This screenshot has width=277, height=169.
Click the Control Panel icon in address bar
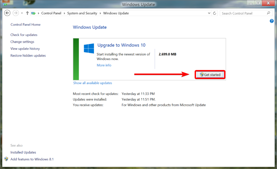pyautogui.click(x=33, y=13)
